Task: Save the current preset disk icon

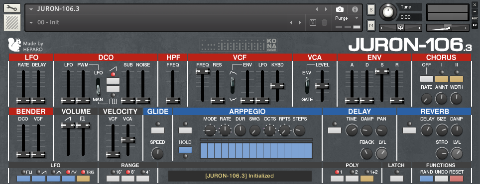Action: click(313, 23)
